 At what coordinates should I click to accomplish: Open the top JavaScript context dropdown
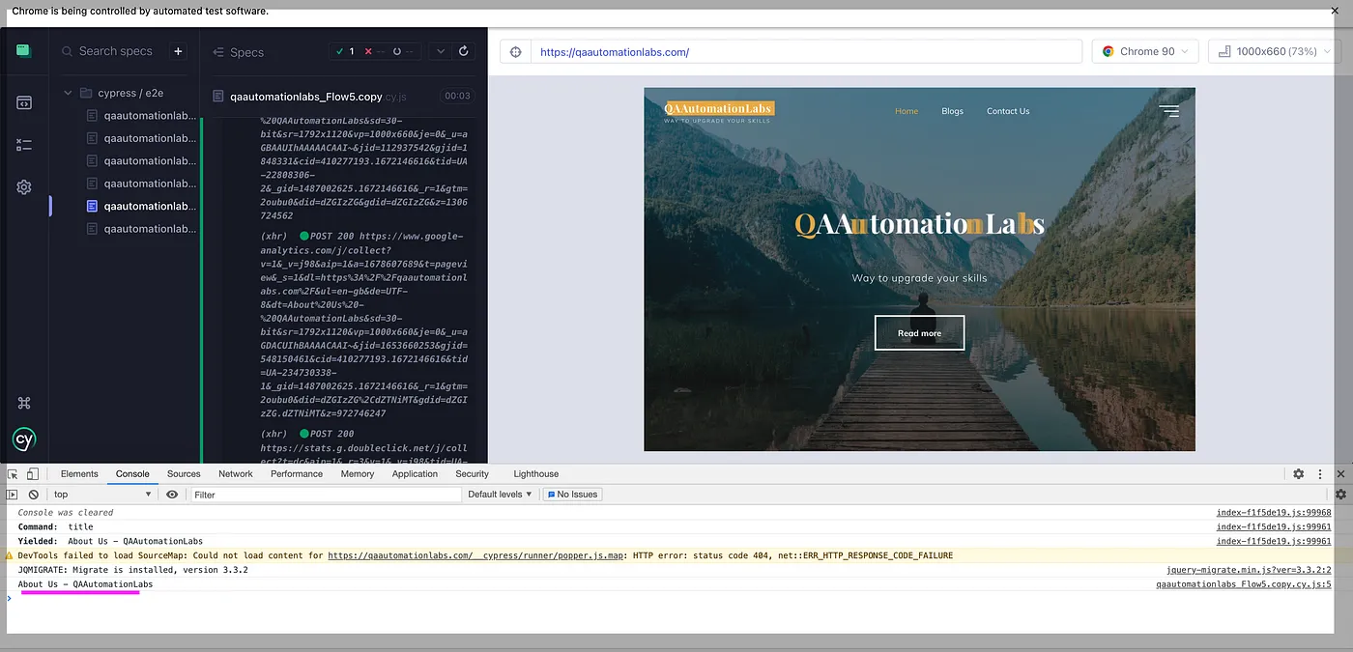102,494
